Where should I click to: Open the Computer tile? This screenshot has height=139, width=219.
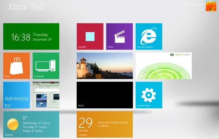coord(46,66)
